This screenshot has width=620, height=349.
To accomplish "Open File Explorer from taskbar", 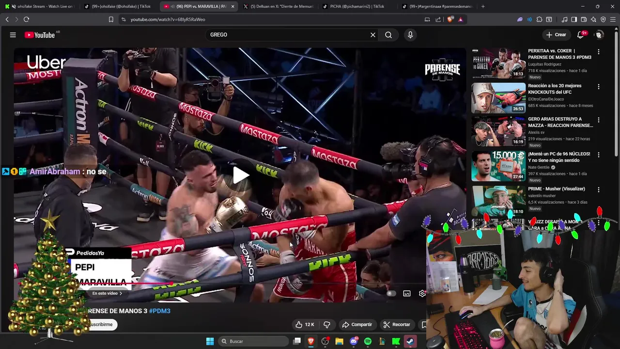I will pos(340,341).
